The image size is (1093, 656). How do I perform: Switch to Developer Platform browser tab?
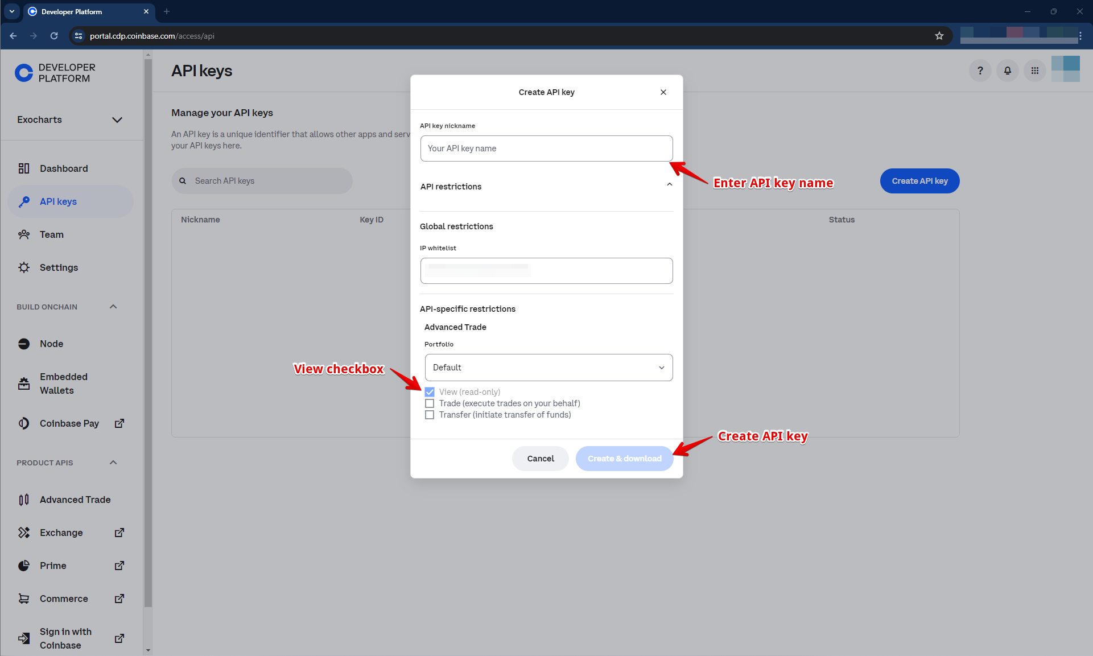coord(88,11)
